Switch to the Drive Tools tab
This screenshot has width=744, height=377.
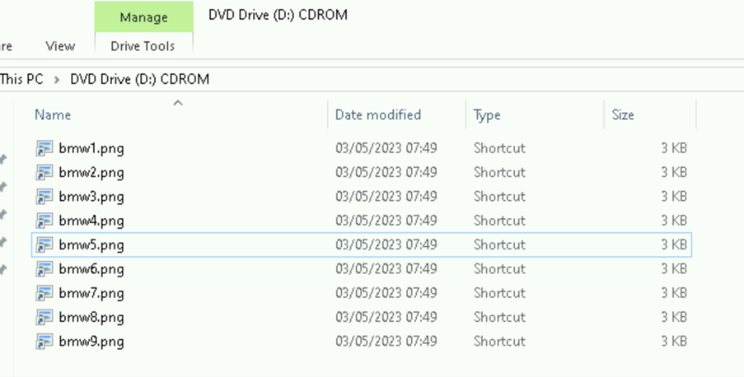143,46
